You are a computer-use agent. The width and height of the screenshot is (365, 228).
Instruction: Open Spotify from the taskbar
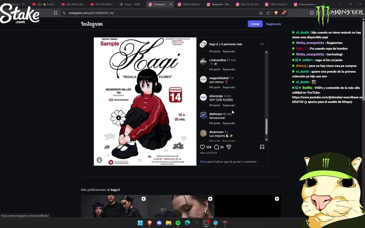pyautogui.click(x=178, y=223)
